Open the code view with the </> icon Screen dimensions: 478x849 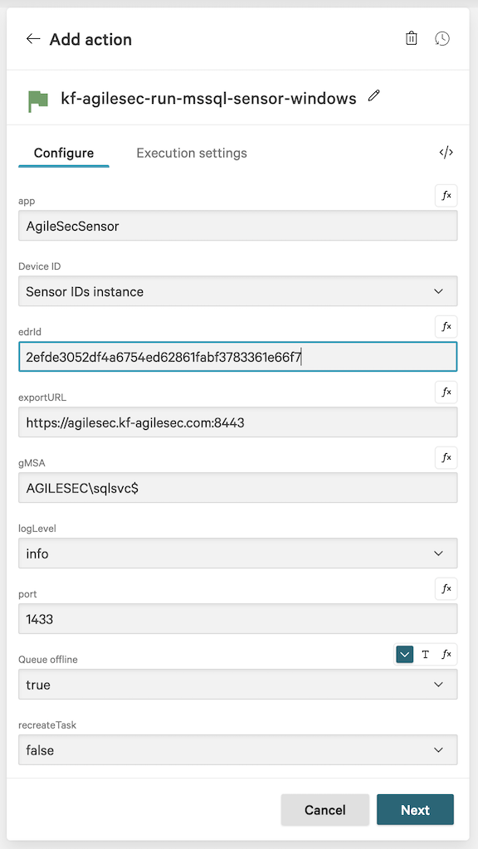[446, 153]
